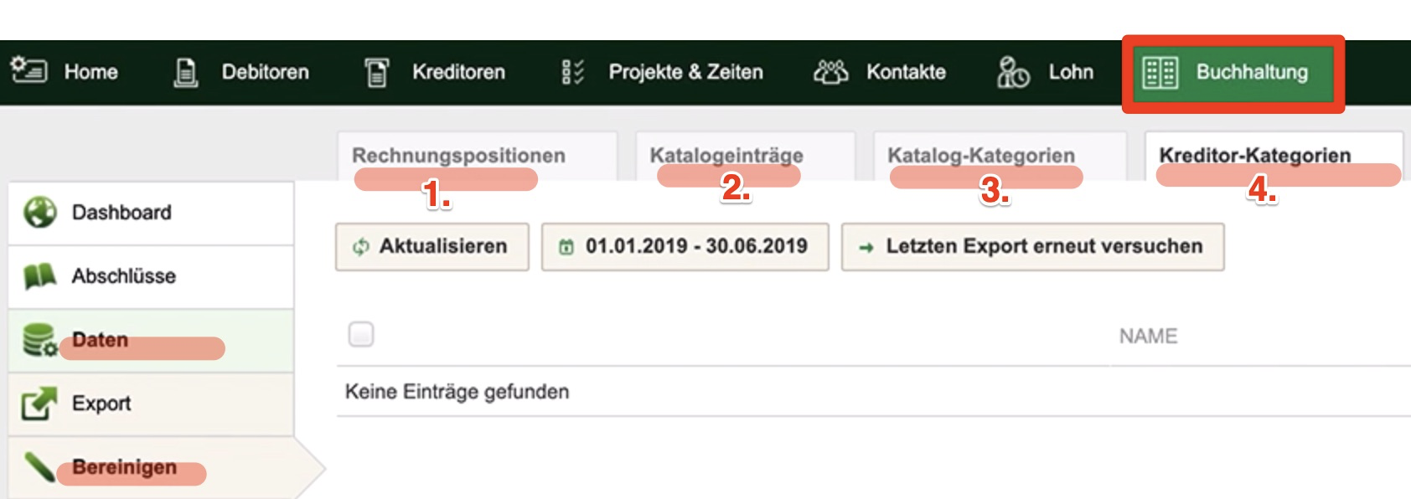Open the Bereinigen sidebar item
The image size is (1411, 499).
[151, 467]
